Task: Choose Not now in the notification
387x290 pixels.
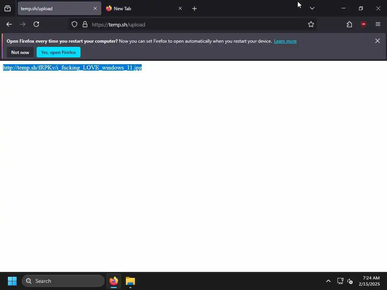Action: [20, 52]
